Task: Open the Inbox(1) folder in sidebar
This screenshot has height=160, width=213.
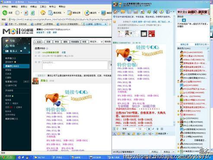Action: [10, 58]
